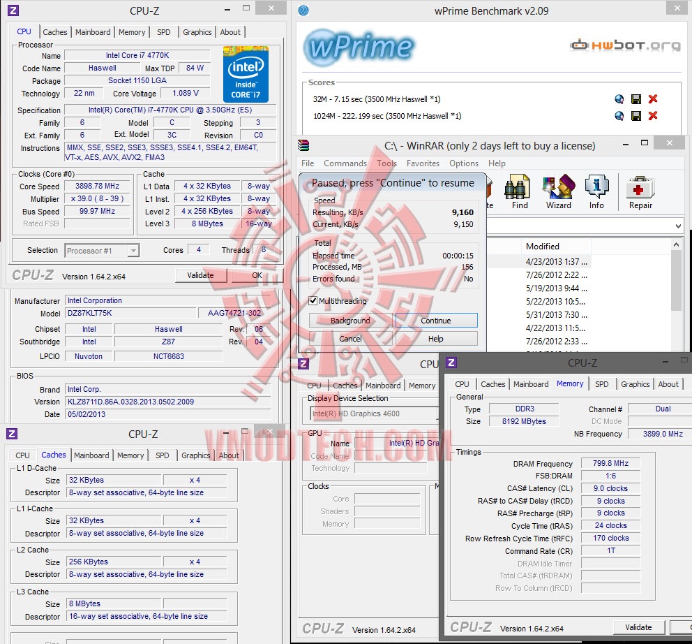Screen dimensions: 692x644
Task: Click Continue to resume WinRAR benchmark
Action: [x=436, y=321]
